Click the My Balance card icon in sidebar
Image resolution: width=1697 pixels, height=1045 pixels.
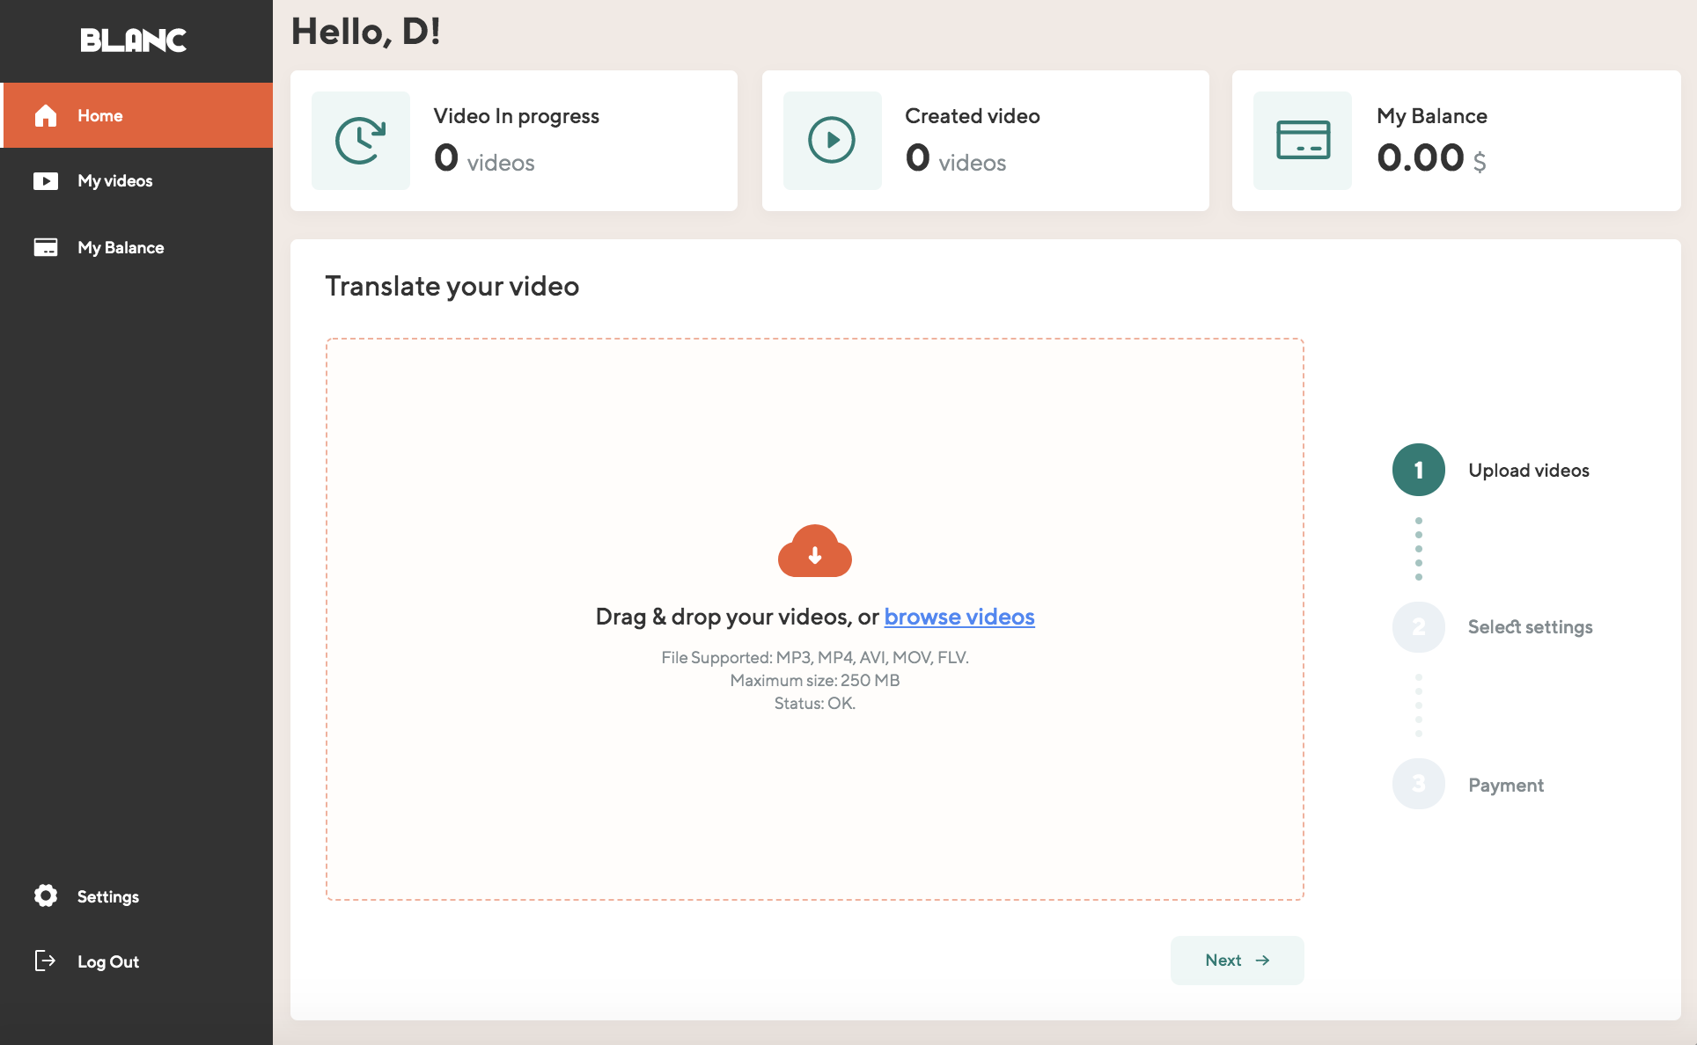tap(46, 247)
